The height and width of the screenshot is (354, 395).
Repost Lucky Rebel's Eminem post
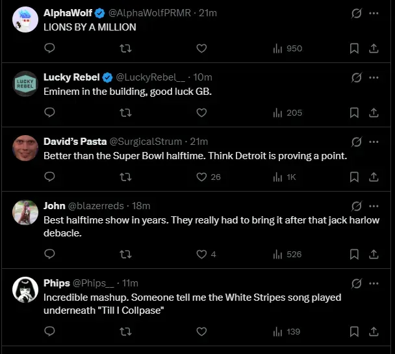point(126,112)
